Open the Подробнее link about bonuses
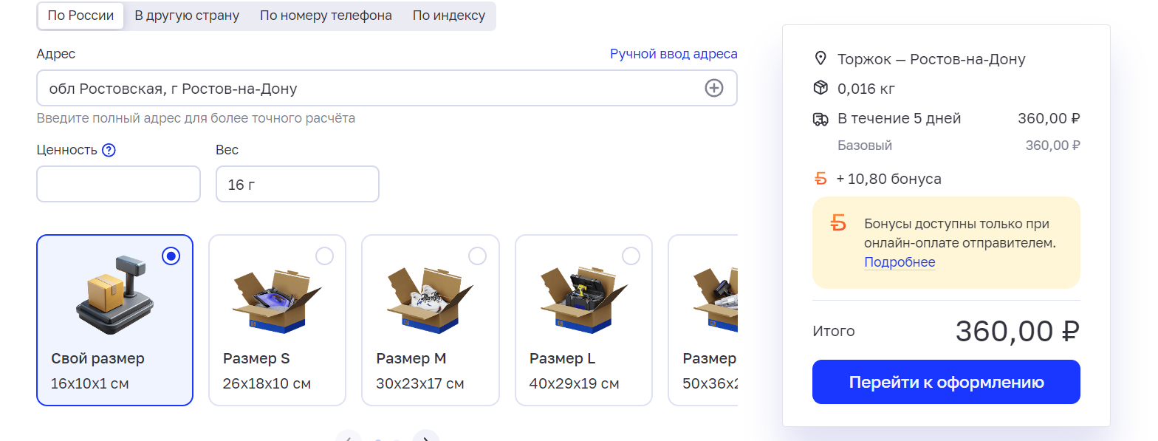1158x441 pixels. (x=900, y=262)
